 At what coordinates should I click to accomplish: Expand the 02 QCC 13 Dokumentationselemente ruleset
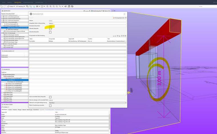2,19
